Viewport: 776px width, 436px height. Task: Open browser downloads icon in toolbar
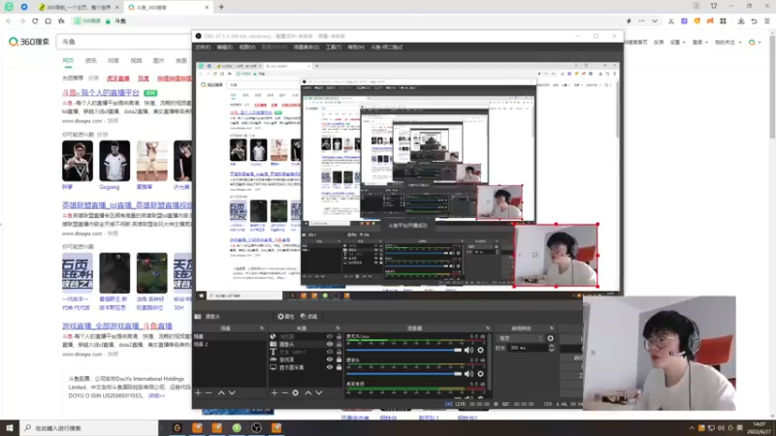pos(741,21)
